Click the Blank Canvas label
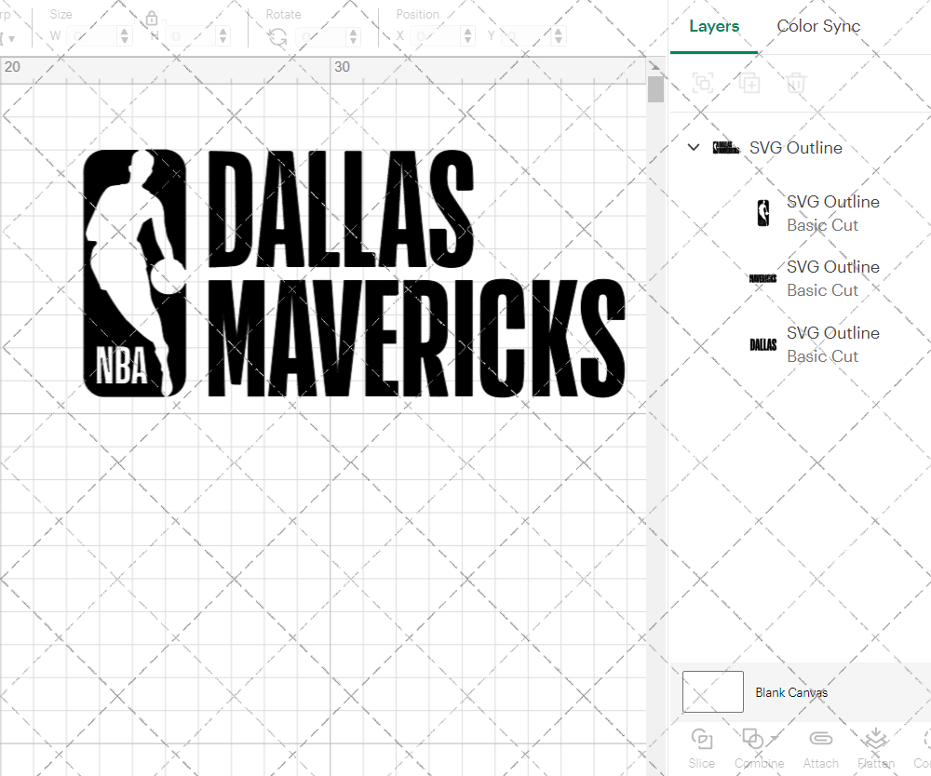Viewport: 931px width, 776px height. coord(792,692)
